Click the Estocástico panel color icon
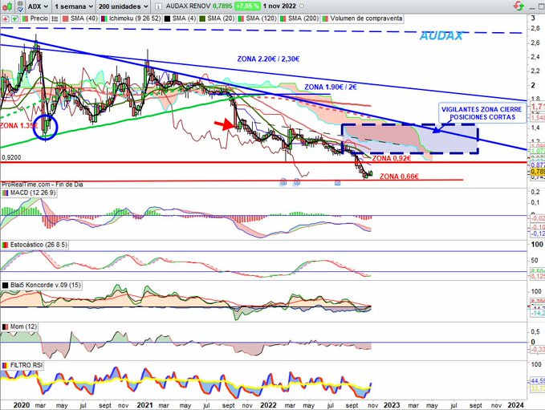The image size is (545, 410). click(x=5, y=245)
